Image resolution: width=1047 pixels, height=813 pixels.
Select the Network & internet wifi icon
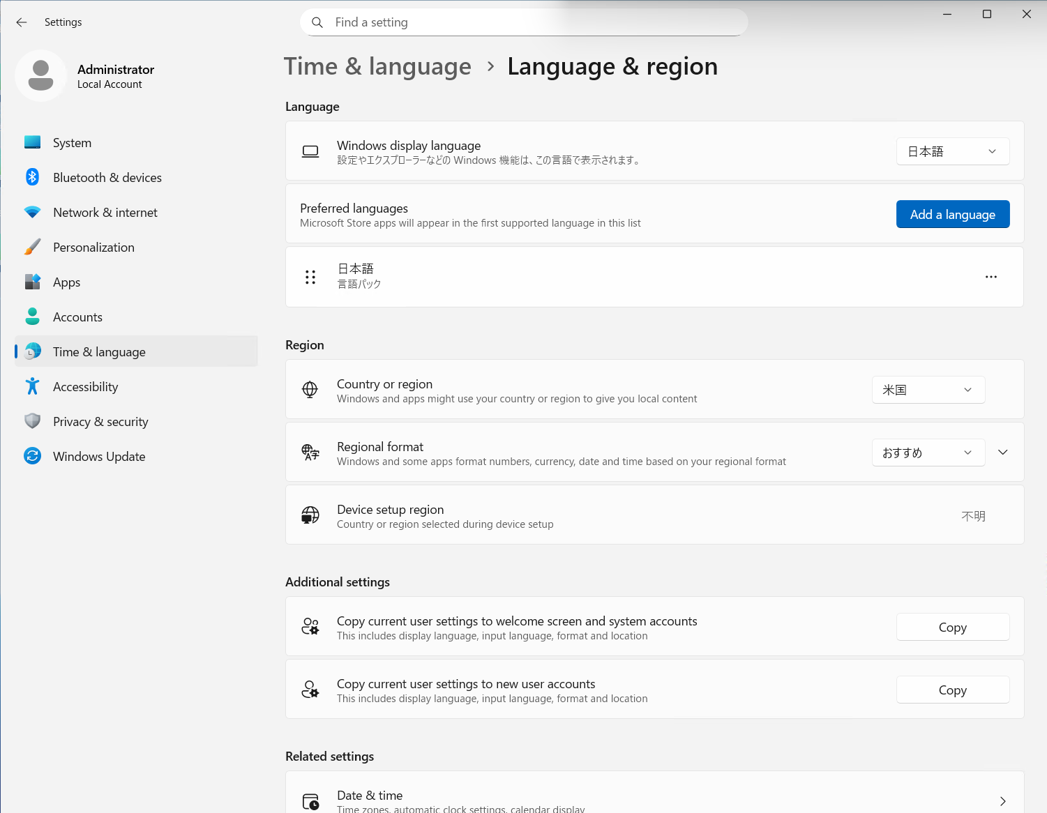32,212
